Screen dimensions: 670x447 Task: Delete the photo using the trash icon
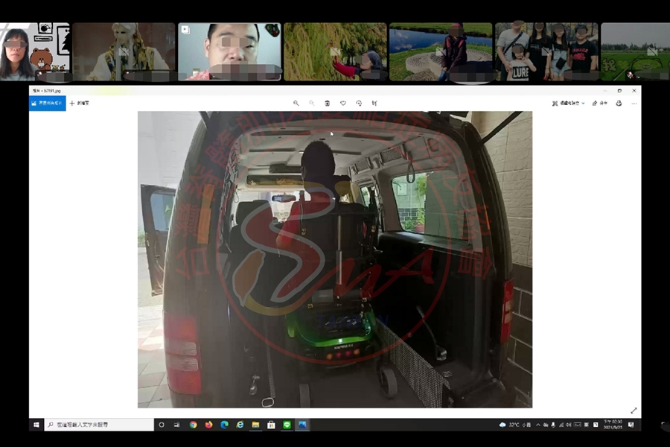[328, 103]
